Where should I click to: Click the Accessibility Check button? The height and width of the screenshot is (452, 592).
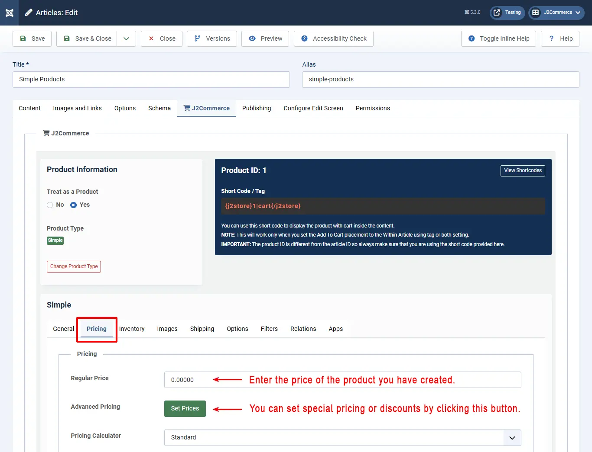coord(334,38)
